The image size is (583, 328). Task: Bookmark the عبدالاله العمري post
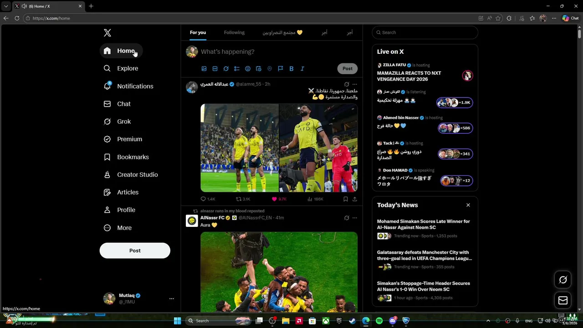[x=346, y=199]
